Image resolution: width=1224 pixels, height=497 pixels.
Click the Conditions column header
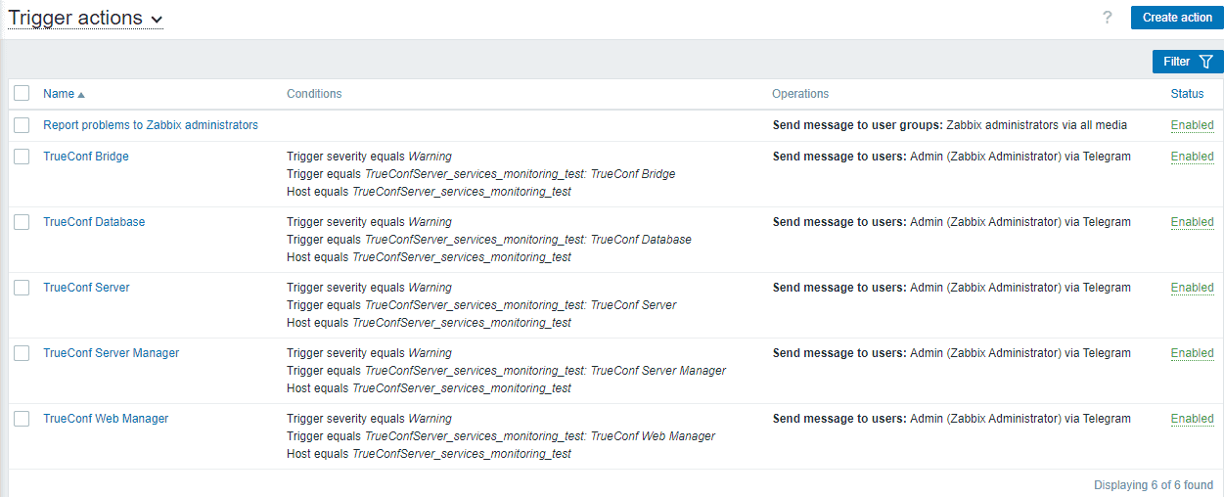314,94
